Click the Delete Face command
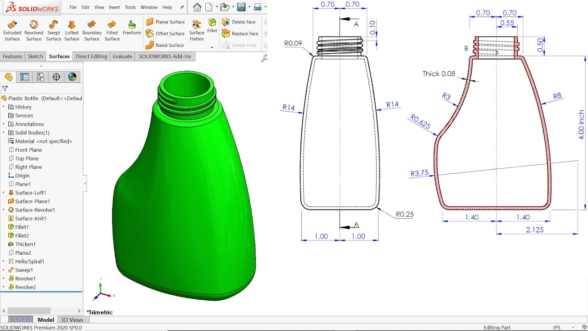 click(x=239, y=22)
